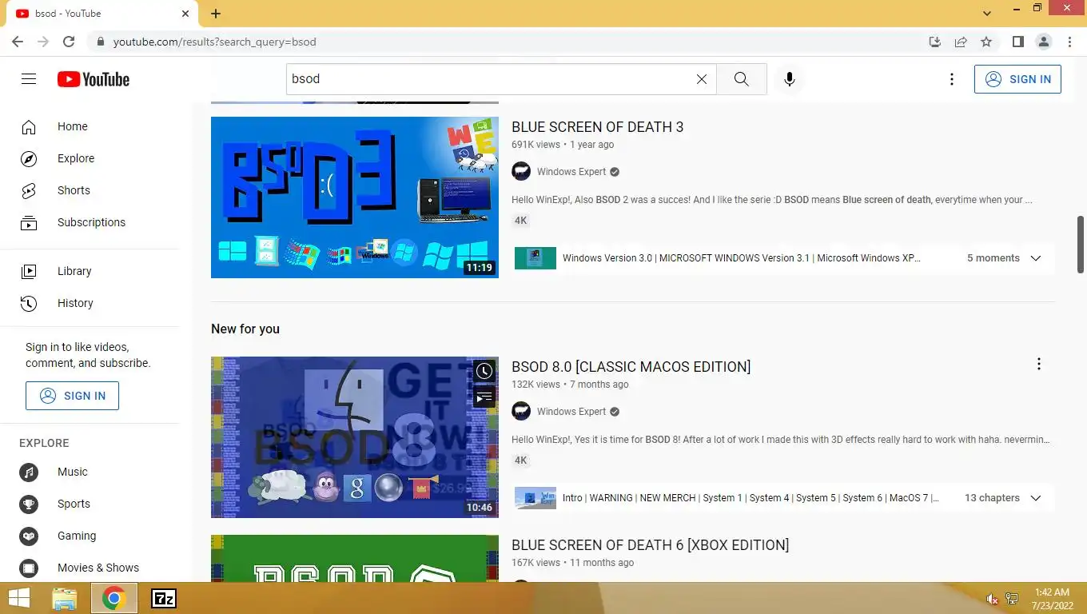Image resolution: width=1087 pixels, height=614 pixels.
Task: Click Watch later clock on BSOD 8 thumbnail
Action: pos(484,371)
